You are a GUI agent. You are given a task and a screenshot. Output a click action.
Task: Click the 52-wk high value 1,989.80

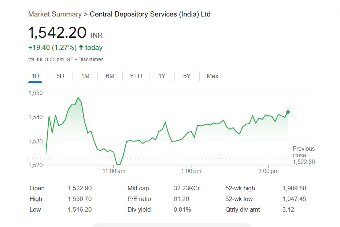[294, 188]
